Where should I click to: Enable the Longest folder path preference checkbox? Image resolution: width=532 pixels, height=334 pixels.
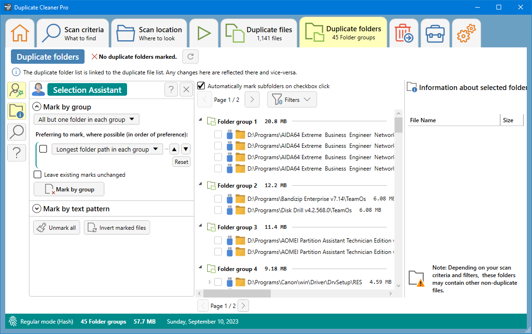coord(43,149)
